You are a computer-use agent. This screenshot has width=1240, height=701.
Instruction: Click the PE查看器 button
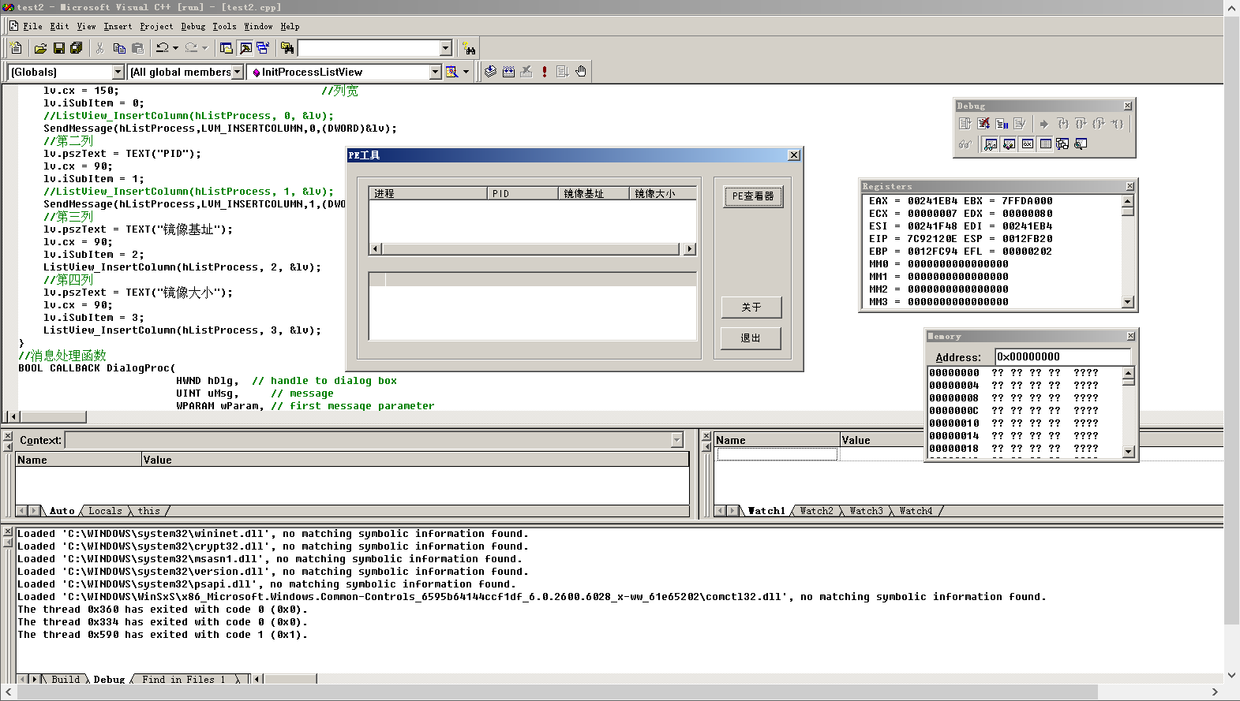coord(753,196)
